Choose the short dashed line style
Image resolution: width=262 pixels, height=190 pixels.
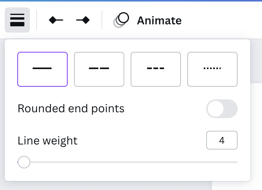156,69
